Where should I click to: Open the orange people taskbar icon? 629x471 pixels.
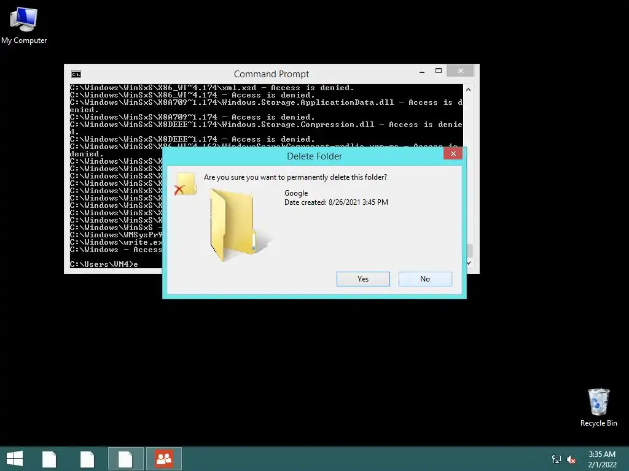tap(164, 459)
